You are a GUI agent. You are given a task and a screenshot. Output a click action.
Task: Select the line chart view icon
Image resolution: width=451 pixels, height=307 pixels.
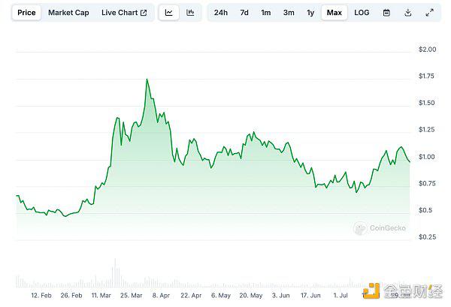169,13
